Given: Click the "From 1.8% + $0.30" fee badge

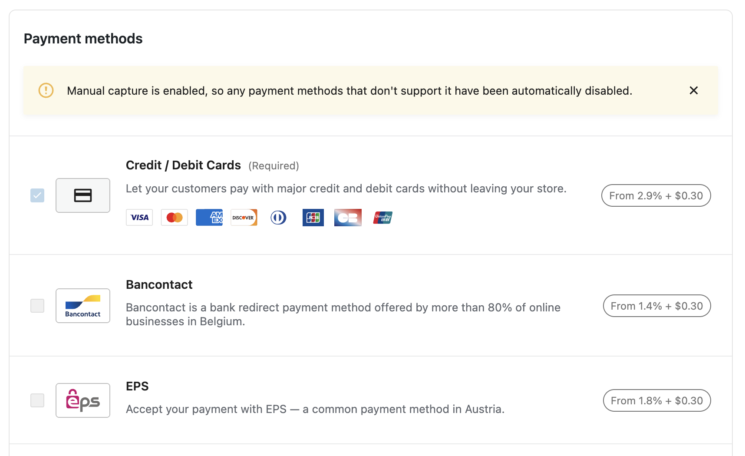Looking at the screenshot, I should (x=656, y=400).
